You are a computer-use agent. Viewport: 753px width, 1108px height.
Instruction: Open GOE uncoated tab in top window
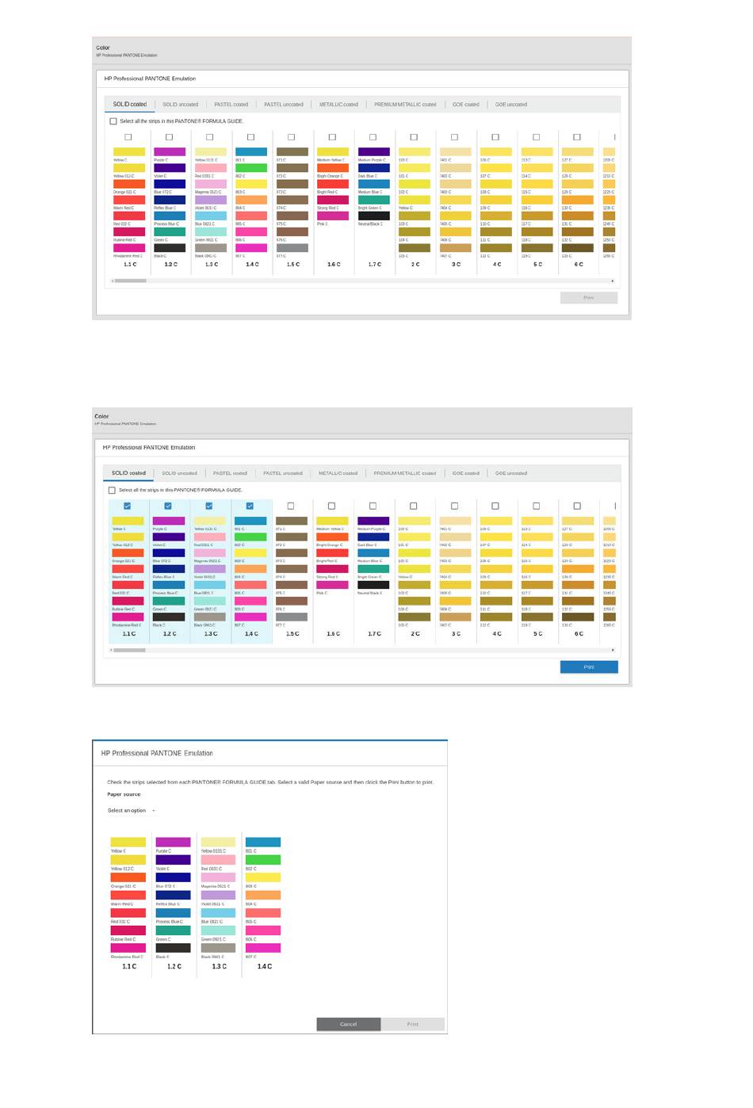pyautogui.click(x=511, y=105)
